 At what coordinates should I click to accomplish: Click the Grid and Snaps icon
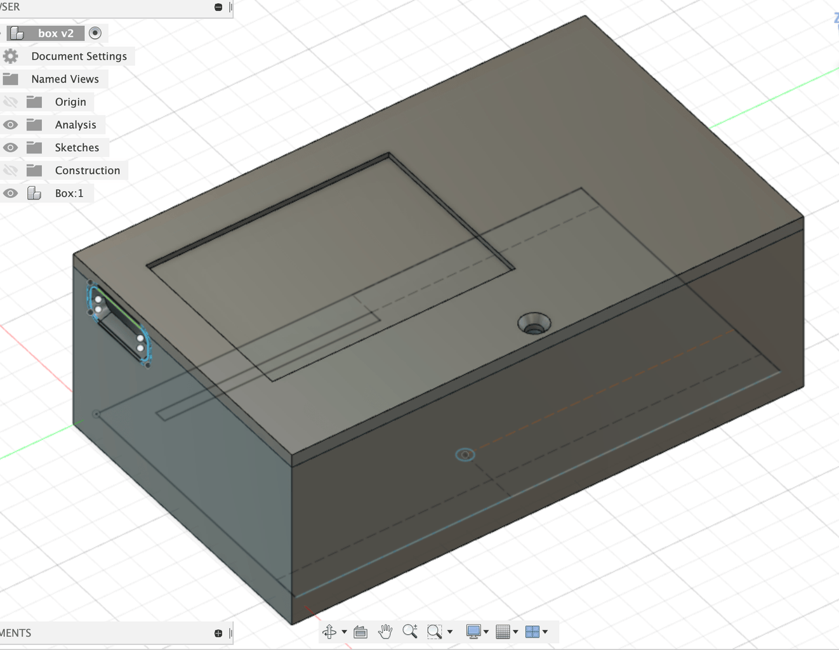[x=503, y=632]
